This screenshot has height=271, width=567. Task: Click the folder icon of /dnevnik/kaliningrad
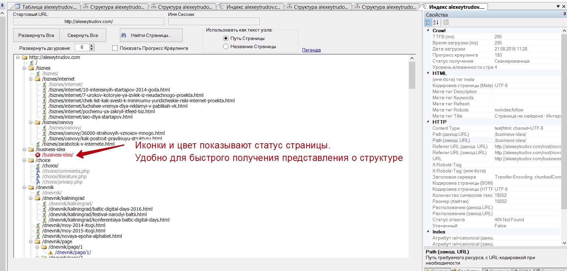[x=38, y=198]
